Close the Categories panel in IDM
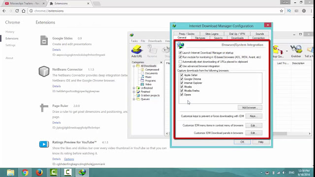 pos(161,62)
